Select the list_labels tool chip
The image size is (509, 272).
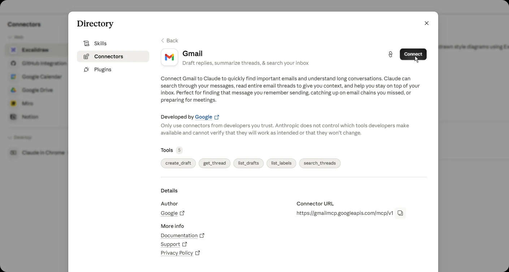point(281,163)
